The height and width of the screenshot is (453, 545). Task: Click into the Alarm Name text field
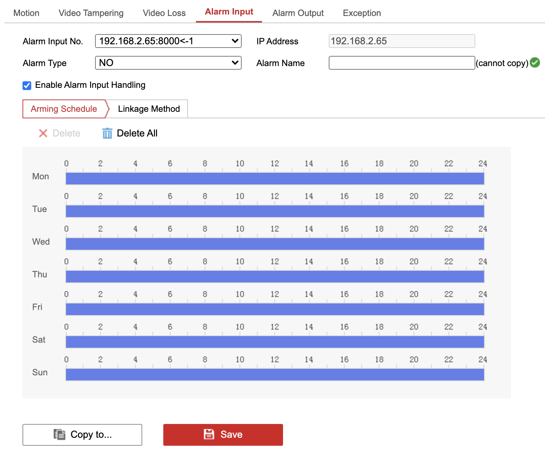[402, 63]
